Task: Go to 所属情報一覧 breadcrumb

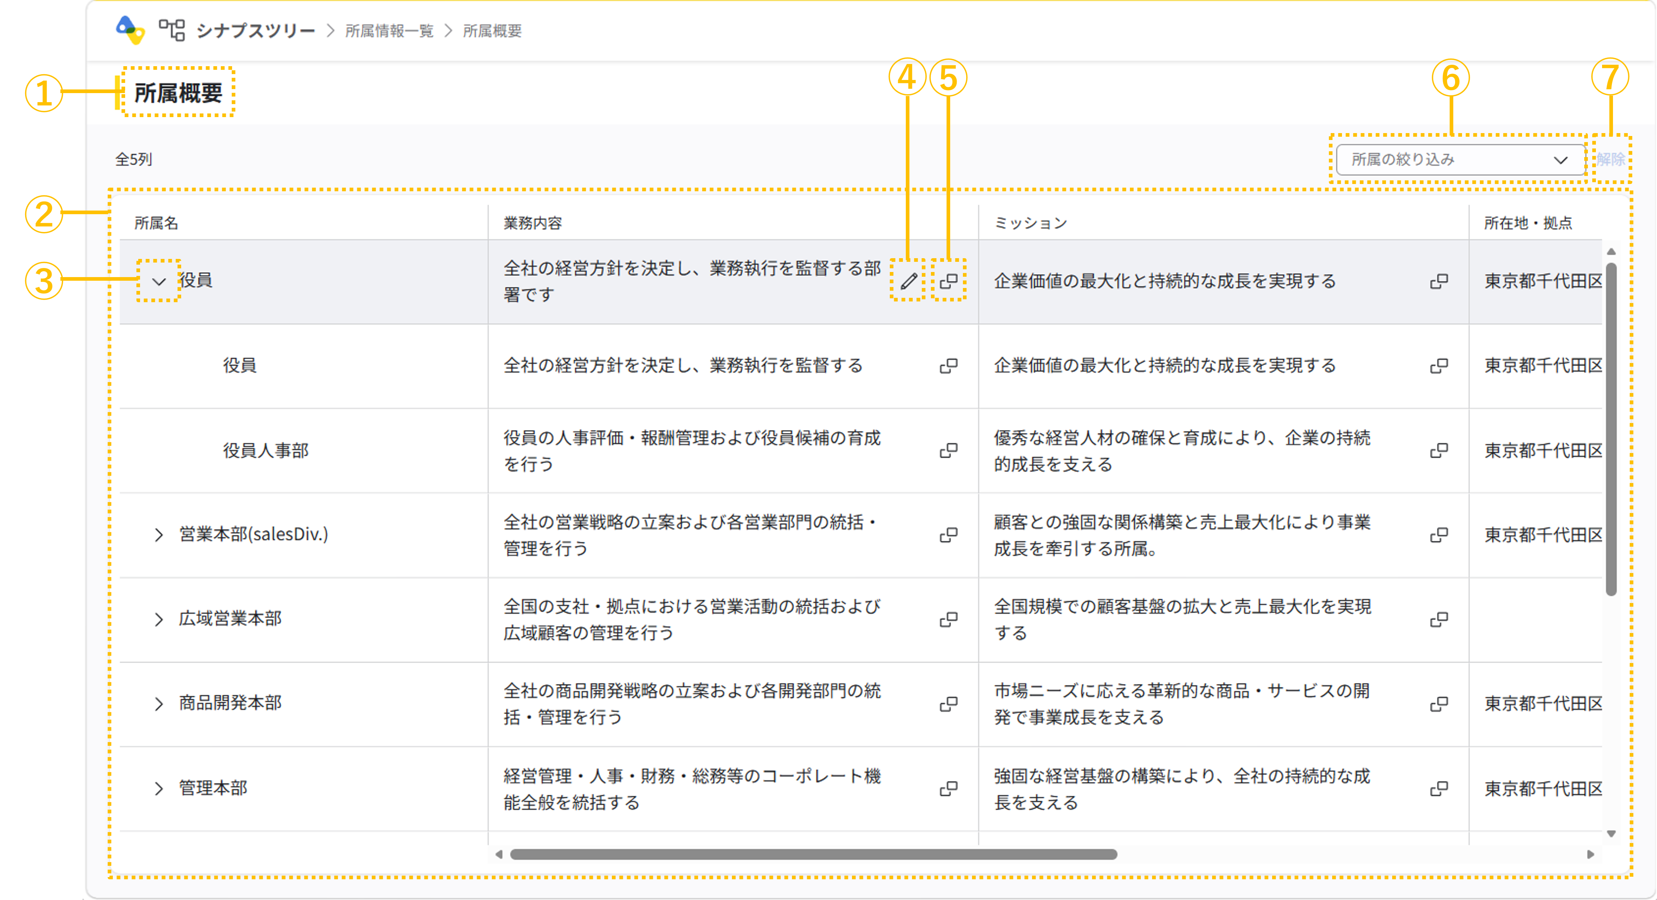Action: pyautogui.click(x=389, y=31)
